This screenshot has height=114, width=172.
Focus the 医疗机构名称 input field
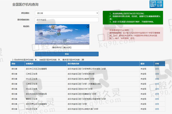click(x=67, y=20)
